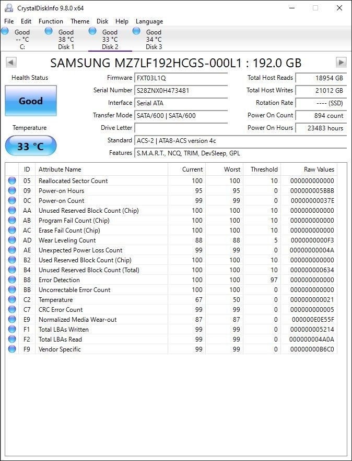Image resolution: width=352 pixels, height=461 pixels.
Task: Go to previous disk arrow
Action: pyautogui.click(x=11, y=63)
